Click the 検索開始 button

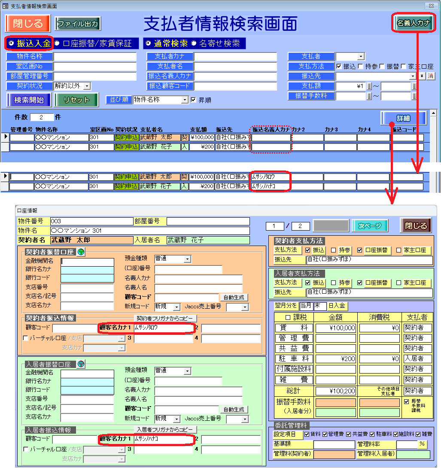(x=28, y=100)
